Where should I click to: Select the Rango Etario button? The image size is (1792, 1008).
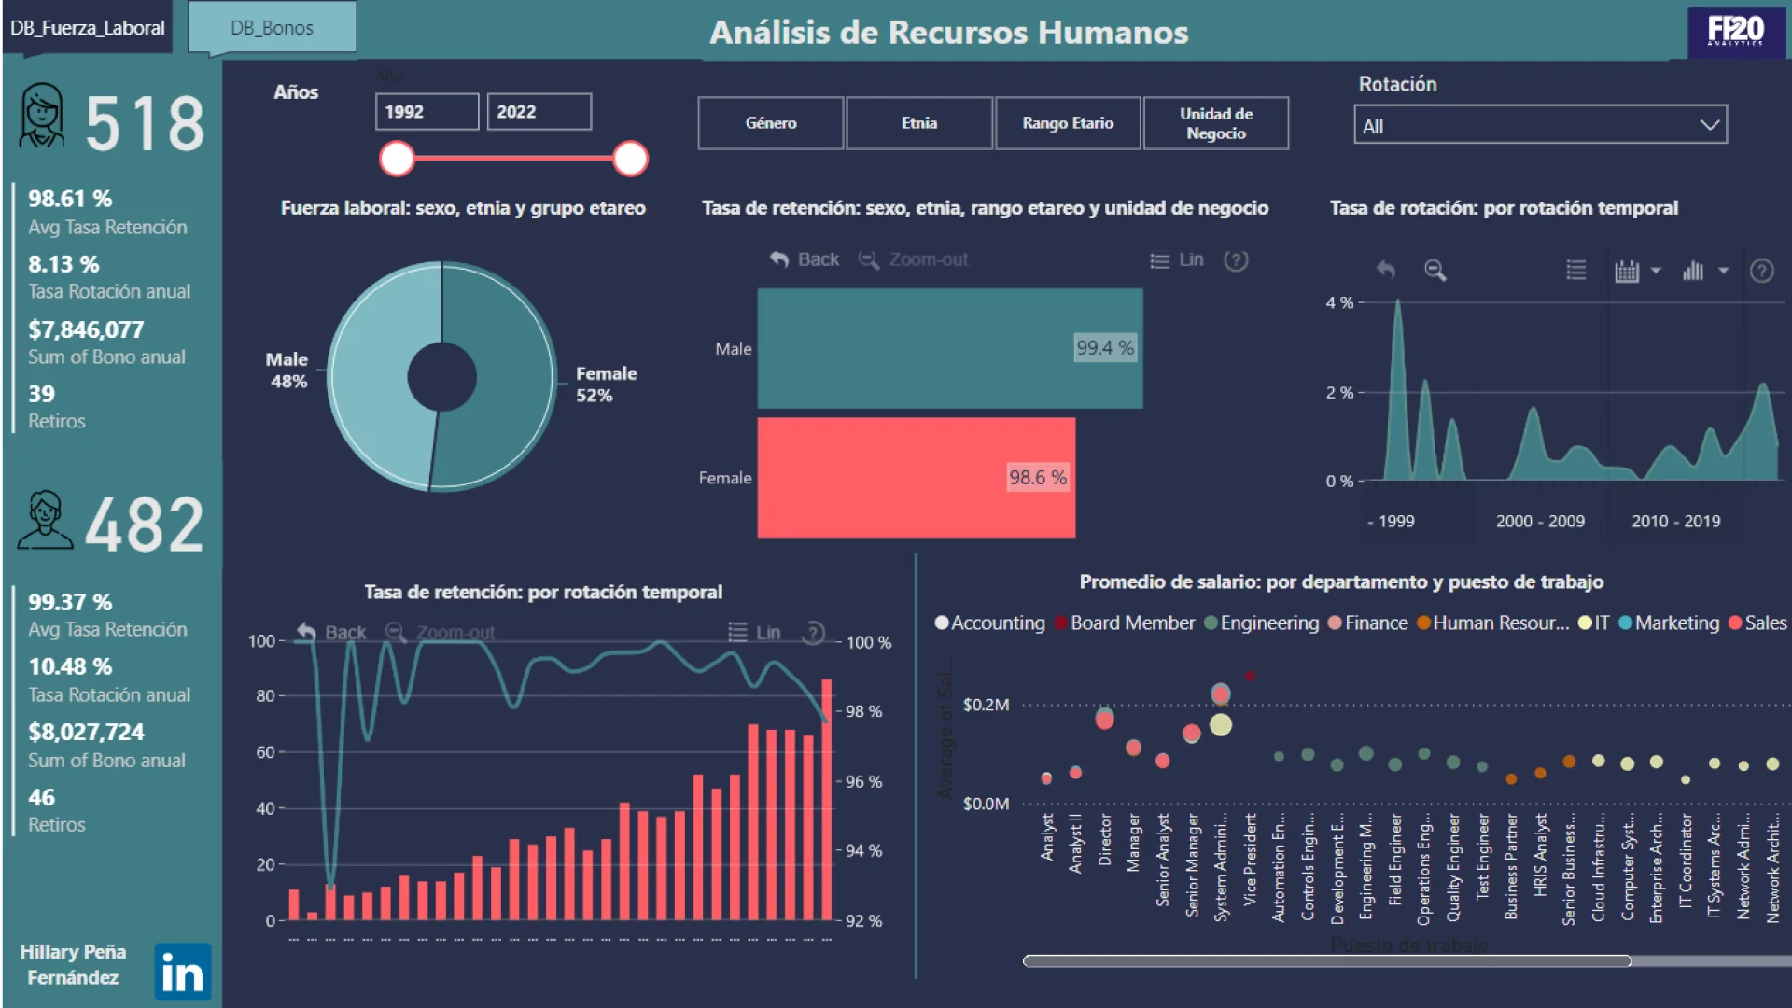pos(1068,123)
